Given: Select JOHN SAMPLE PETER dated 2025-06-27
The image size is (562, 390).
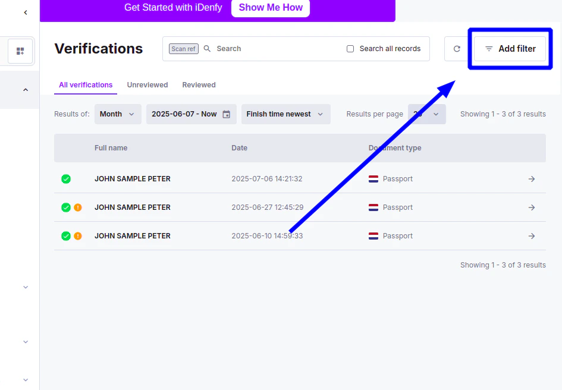Looking at the screenshot, I should coord(133,207).
